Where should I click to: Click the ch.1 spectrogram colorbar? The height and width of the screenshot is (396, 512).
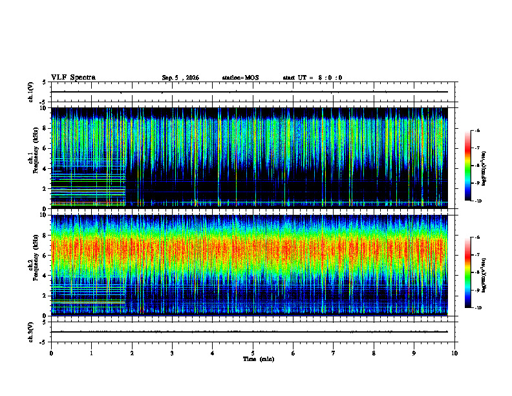pyautogui.click(x=467, y=165)
